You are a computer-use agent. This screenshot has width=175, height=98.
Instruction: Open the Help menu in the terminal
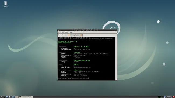[x=71, y=32]
